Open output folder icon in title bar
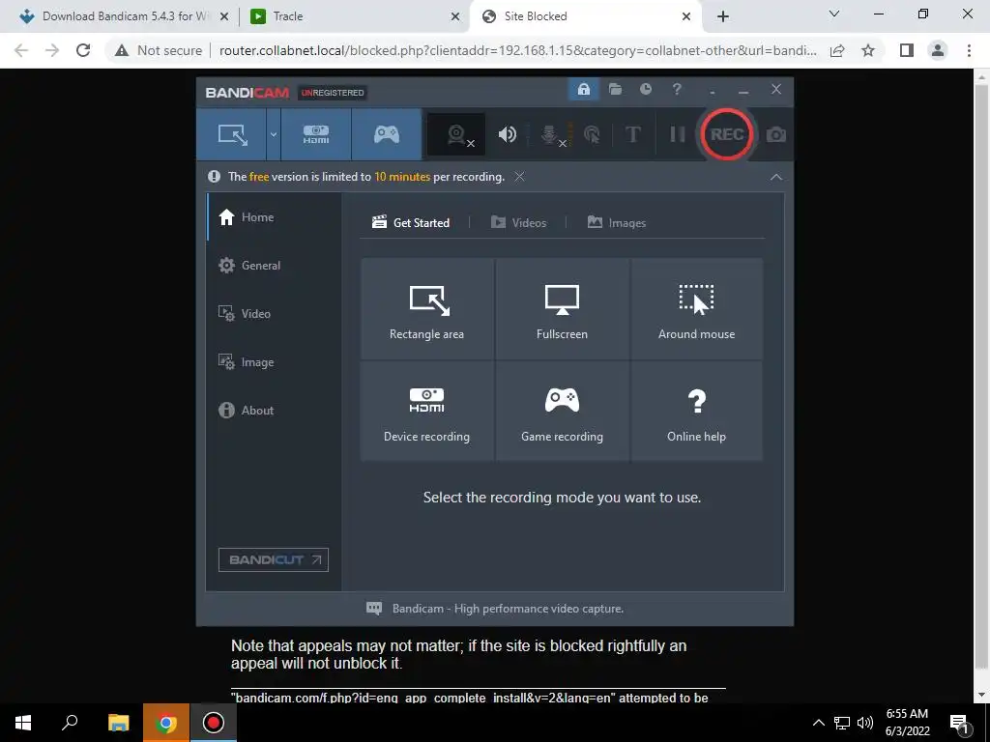Viewport: 990px width, 742px height. (x=615, y=89)
